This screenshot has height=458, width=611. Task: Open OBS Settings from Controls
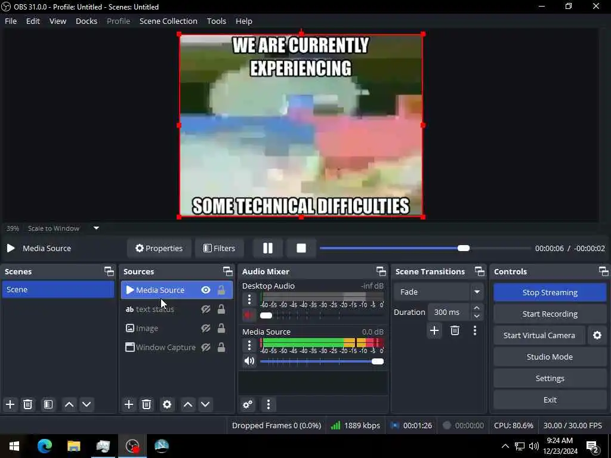coord(550,378)
